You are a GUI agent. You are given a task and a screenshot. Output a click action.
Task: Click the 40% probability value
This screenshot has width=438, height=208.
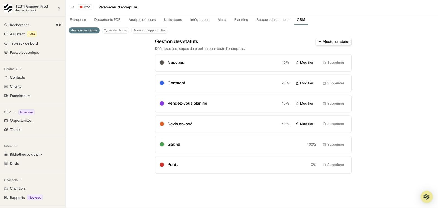click(285, 104)
